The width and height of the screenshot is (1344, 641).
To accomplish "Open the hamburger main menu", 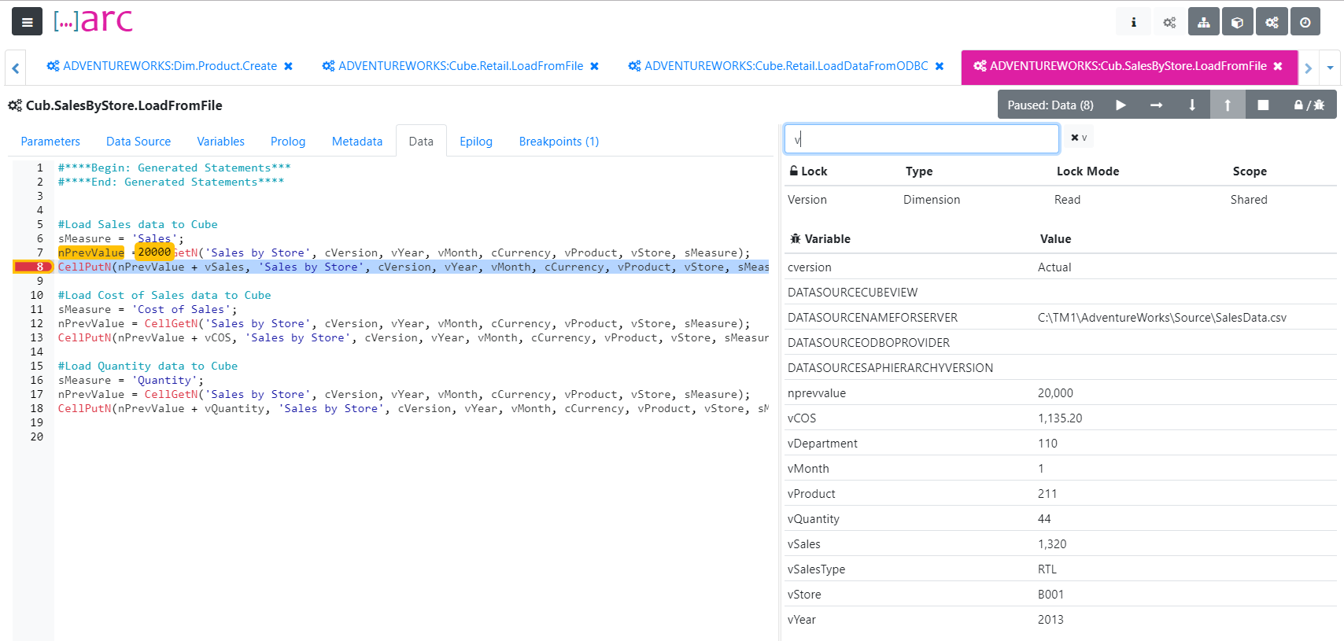I will pyautogui.click(x=27, y=22).
